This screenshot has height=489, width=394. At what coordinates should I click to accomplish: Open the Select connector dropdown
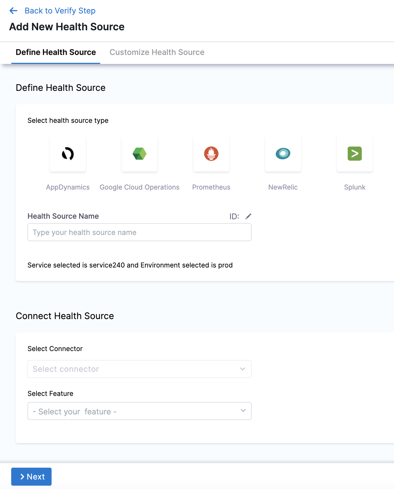point(135,369)
